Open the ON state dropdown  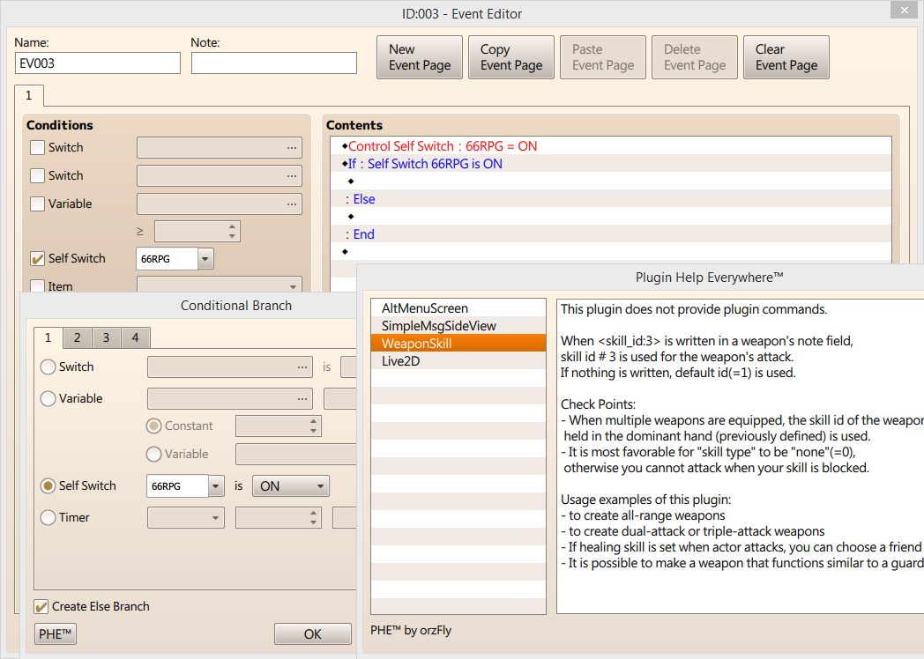pyautogui.click(x=291, y=485)
